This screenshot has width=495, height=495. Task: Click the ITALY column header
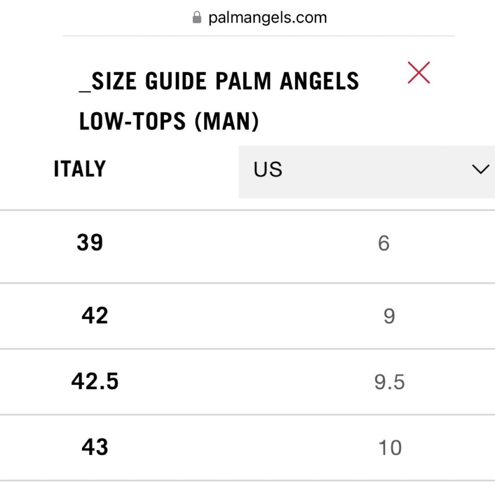click(80, 169)
